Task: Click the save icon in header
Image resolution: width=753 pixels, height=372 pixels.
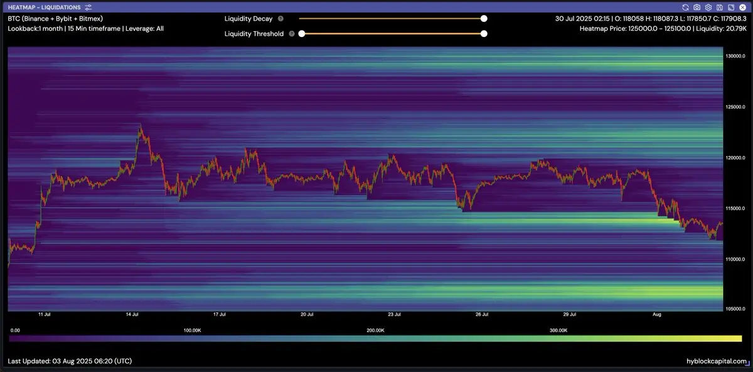Action: (x=719, y=7)
